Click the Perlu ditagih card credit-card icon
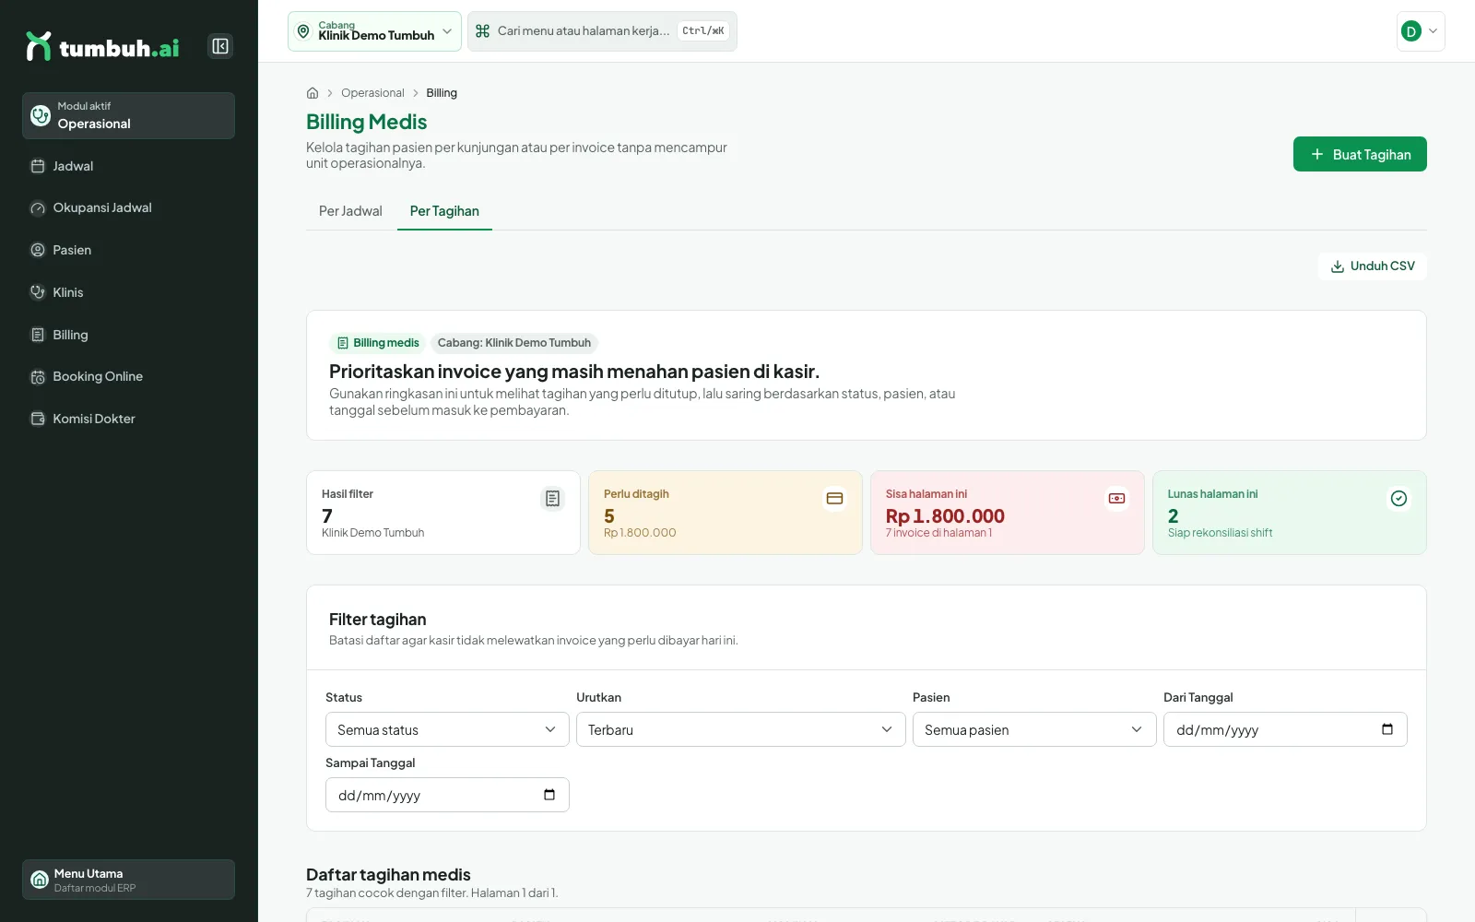The width and height of the screenshot is (1475, 922). tap(834, 499)
